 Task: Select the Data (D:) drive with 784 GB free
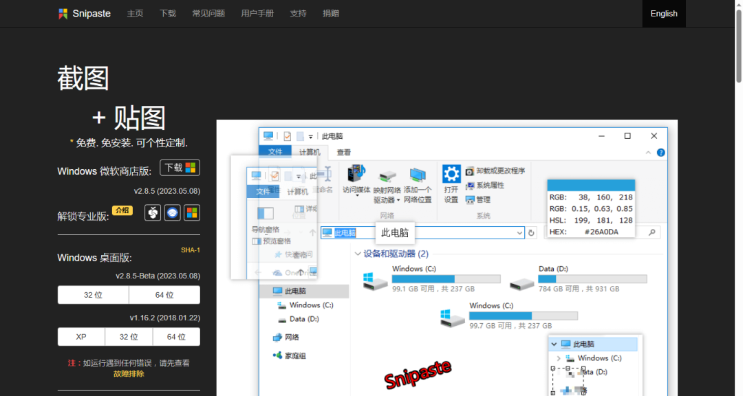click(x=578, y=278)
